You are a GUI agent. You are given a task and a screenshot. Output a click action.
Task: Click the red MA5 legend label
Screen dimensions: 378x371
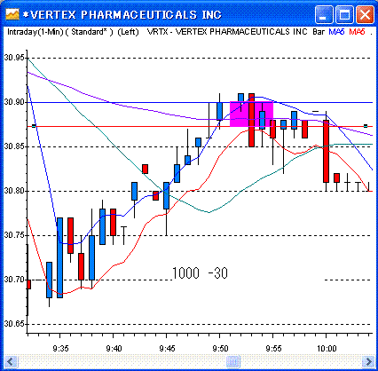pyautogui.click(x=357, y=32)
